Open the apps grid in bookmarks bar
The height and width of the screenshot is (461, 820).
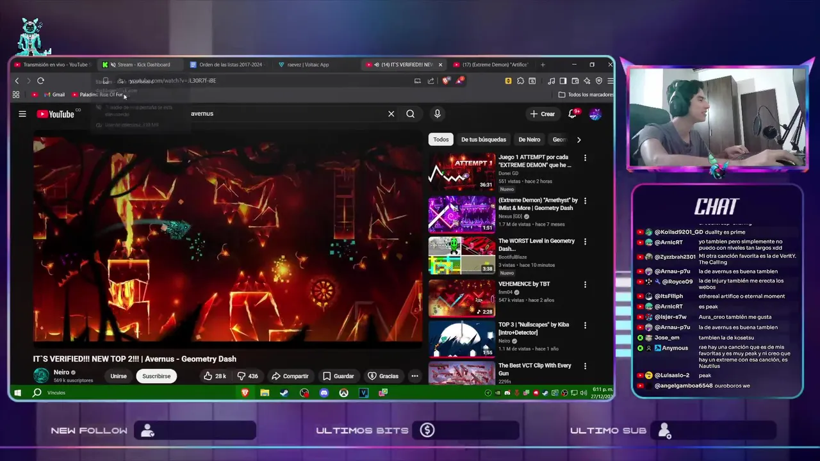tap(16, 95)
